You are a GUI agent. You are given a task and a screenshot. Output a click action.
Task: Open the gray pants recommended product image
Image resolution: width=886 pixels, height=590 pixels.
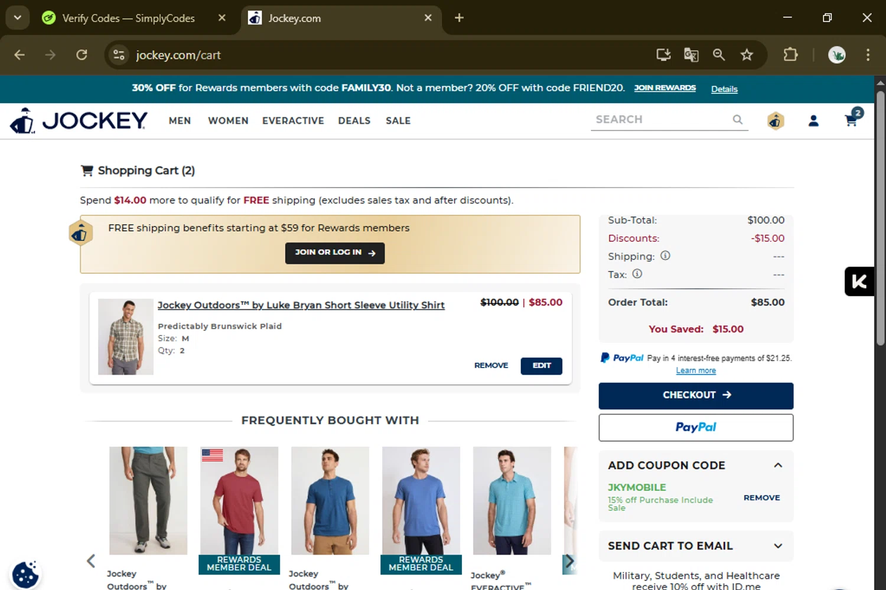pyautogui.click(x=148, y=500)
